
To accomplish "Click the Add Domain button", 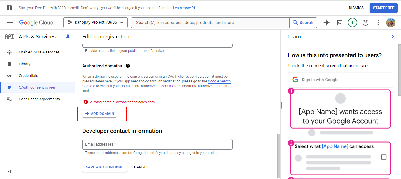I will pos(100,114).
